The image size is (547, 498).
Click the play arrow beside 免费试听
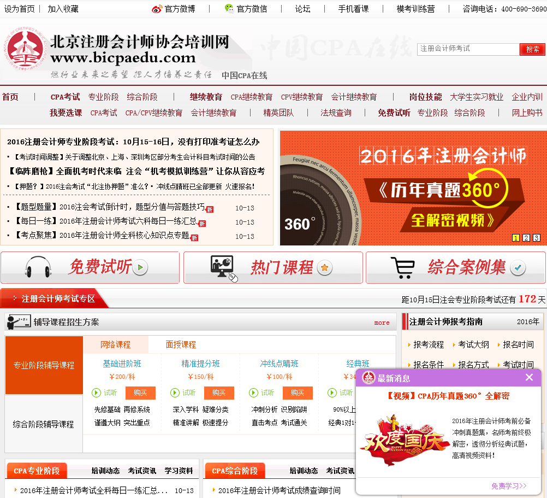(x=140, y=267)
